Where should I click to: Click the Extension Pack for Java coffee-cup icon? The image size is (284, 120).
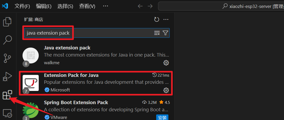(30, 83)
